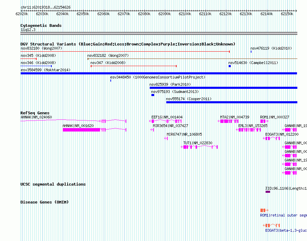Image resolution: width=307 pixels, height=241 pixels.
Task: Select the blue block under nsv514630
Action: point(230,66)
